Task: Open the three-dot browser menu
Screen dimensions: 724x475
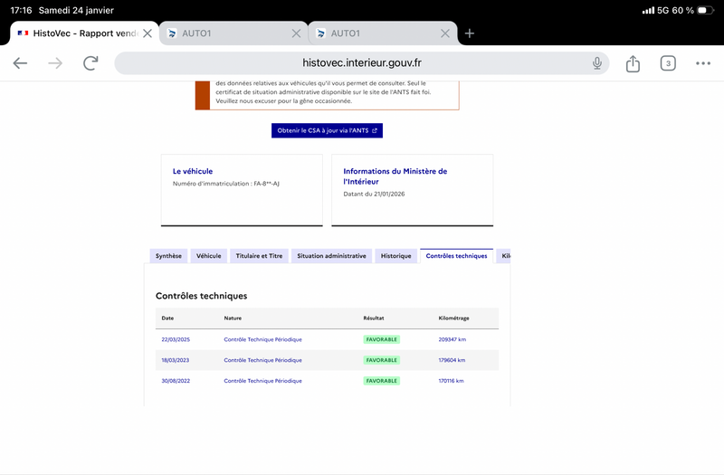Action: tap(703, 63)
